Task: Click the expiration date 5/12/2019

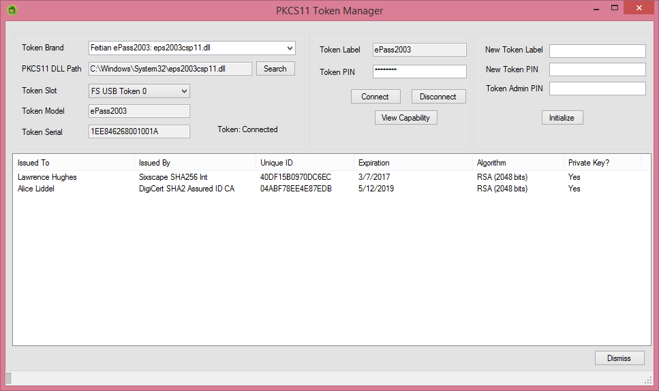Action: point(376,189)
